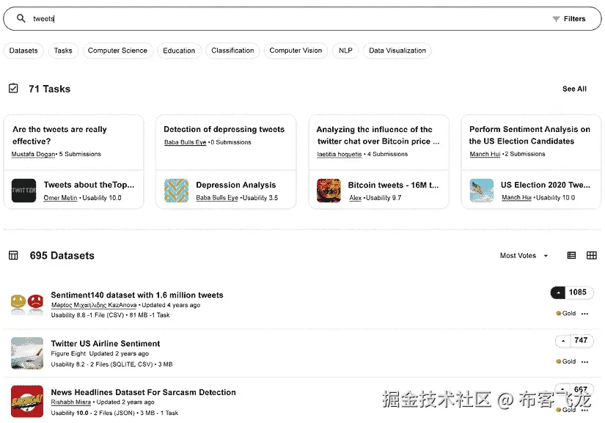The width and height of the screenshot is (605, 423).
Task: Open Perform Sentiment Analysis on US Election task
Action: click(x=529, y=136)
